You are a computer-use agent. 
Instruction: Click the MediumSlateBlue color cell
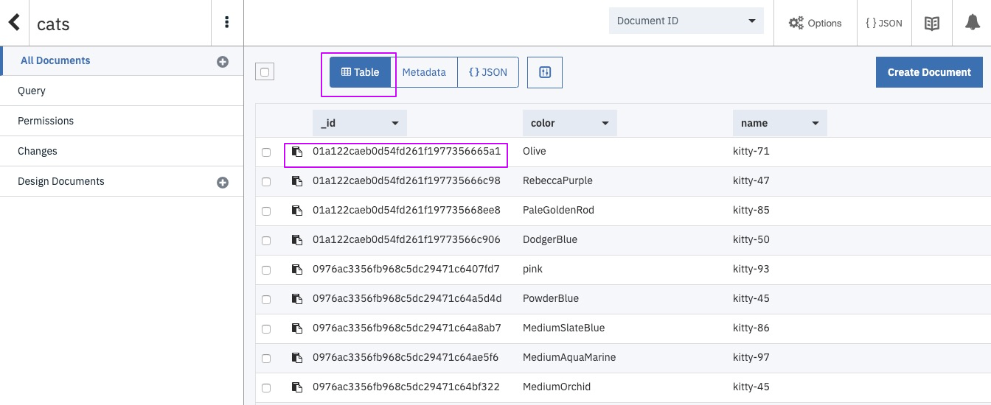563,328
